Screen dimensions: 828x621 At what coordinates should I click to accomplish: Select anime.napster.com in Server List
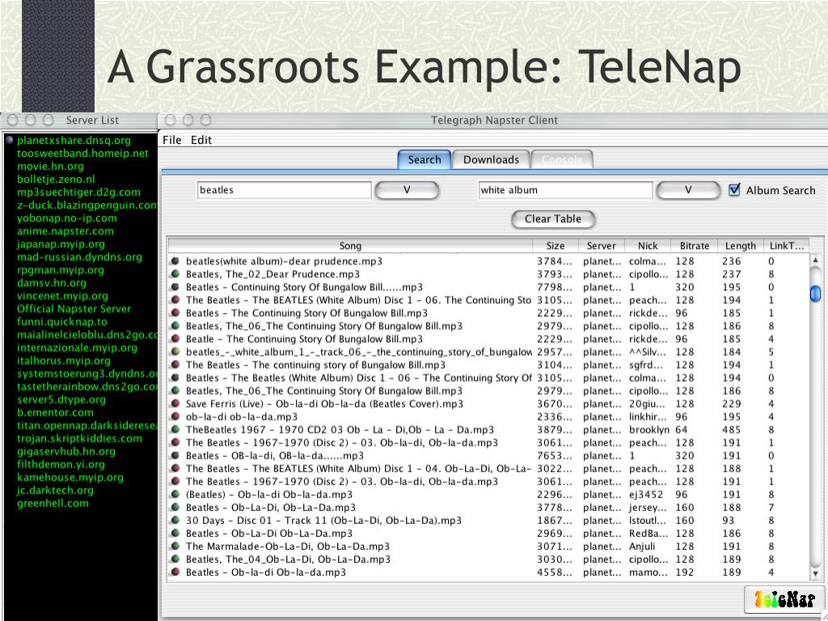tap(65, 230)
